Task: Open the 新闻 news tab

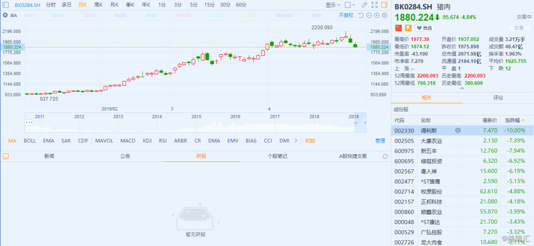Action: tap(49, 157)
